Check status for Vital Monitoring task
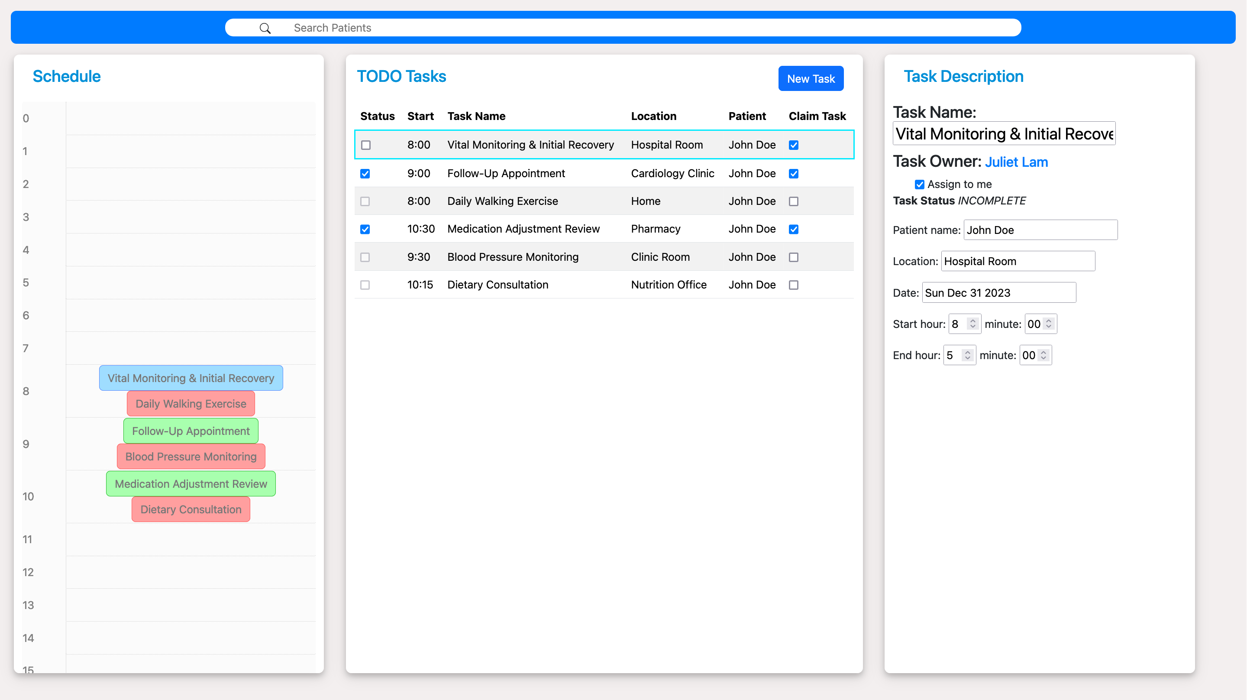The width and height of the screenshot is (1247, 700). point(366,145)
